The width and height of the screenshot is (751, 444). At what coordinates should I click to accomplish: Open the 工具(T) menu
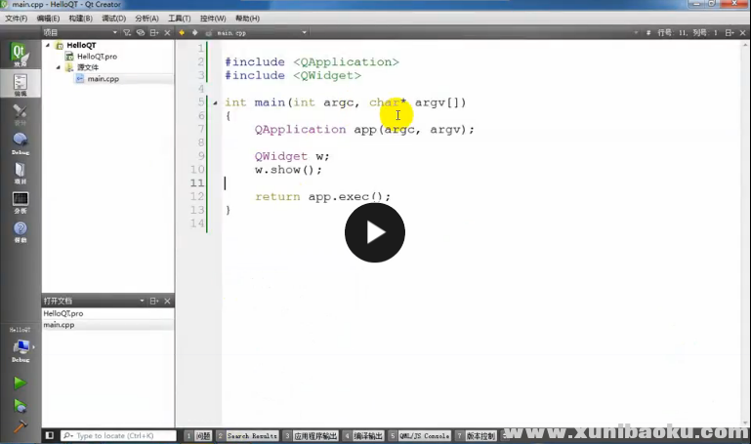click(179, 19)
